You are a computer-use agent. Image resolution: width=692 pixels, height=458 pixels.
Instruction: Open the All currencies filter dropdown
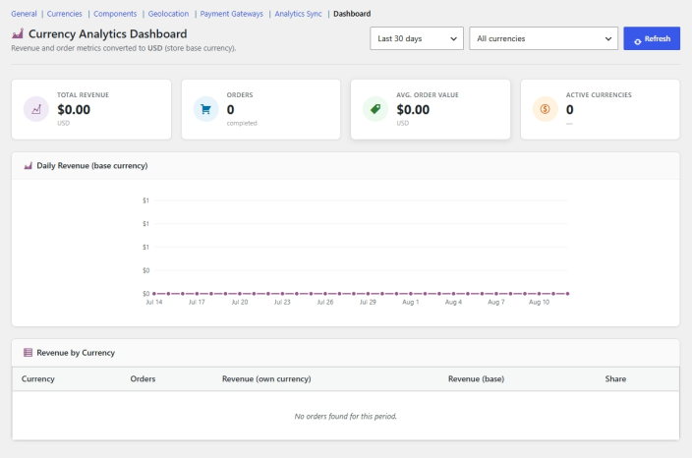click(544, 38)
